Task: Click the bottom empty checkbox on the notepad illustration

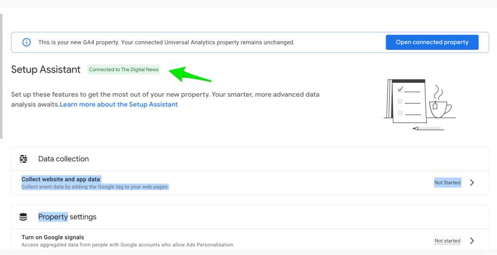Action: tap(400, 112)
